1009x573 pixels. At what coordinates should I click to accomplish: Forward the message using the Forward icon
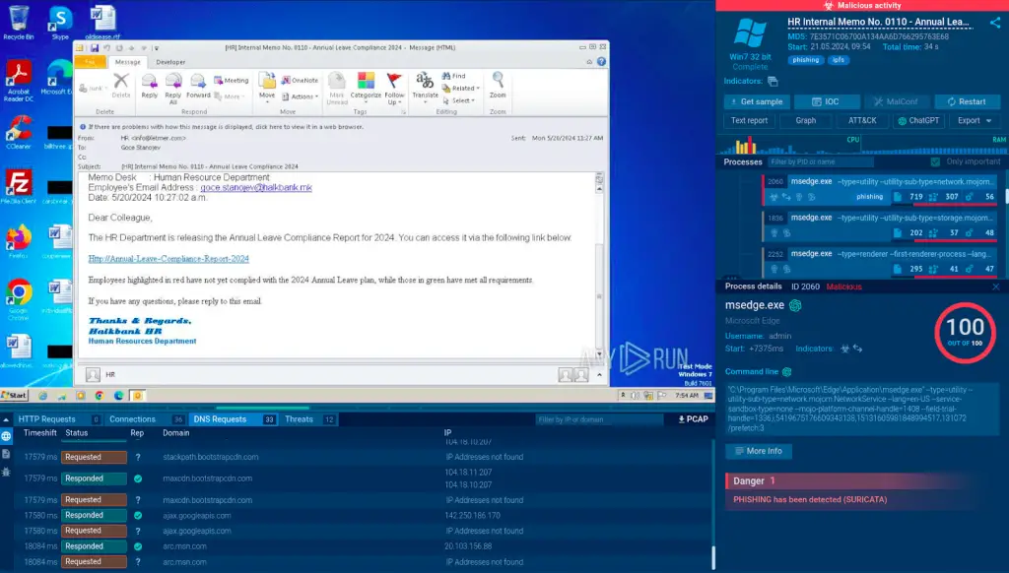(x=198, y=86)
